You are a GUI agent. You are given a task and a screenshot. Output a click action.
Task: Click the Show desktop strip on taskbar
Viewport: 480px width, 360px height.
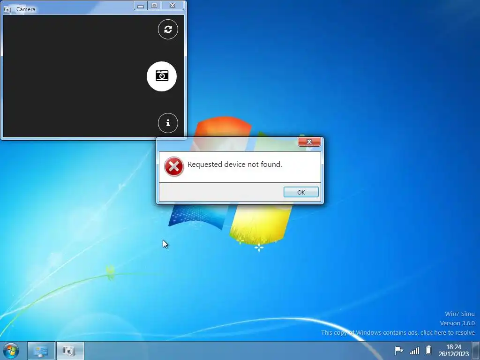[x=476, y=351]
